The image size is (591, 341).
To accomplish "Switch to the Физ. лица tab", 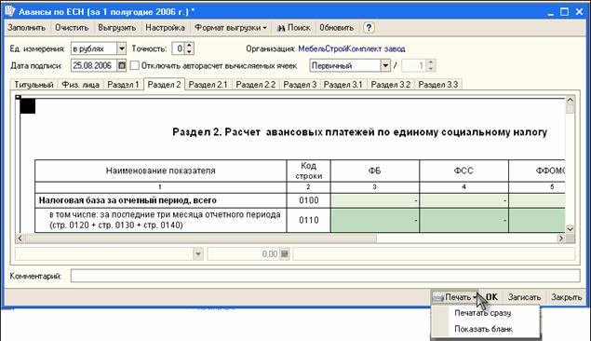I will (x=80, y=85).
